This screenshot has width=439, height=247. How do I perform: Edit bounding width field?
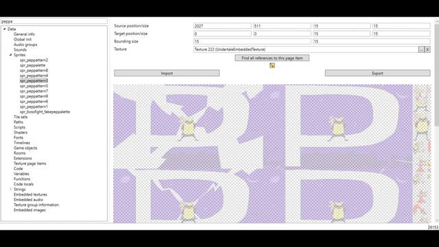tap(252, 41)
